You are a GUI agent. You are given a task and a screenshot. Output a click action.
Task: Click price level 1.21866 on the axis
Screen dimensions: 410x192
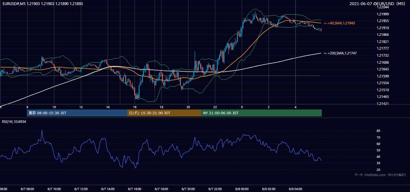pyautogui.click(x=383, y=35)
